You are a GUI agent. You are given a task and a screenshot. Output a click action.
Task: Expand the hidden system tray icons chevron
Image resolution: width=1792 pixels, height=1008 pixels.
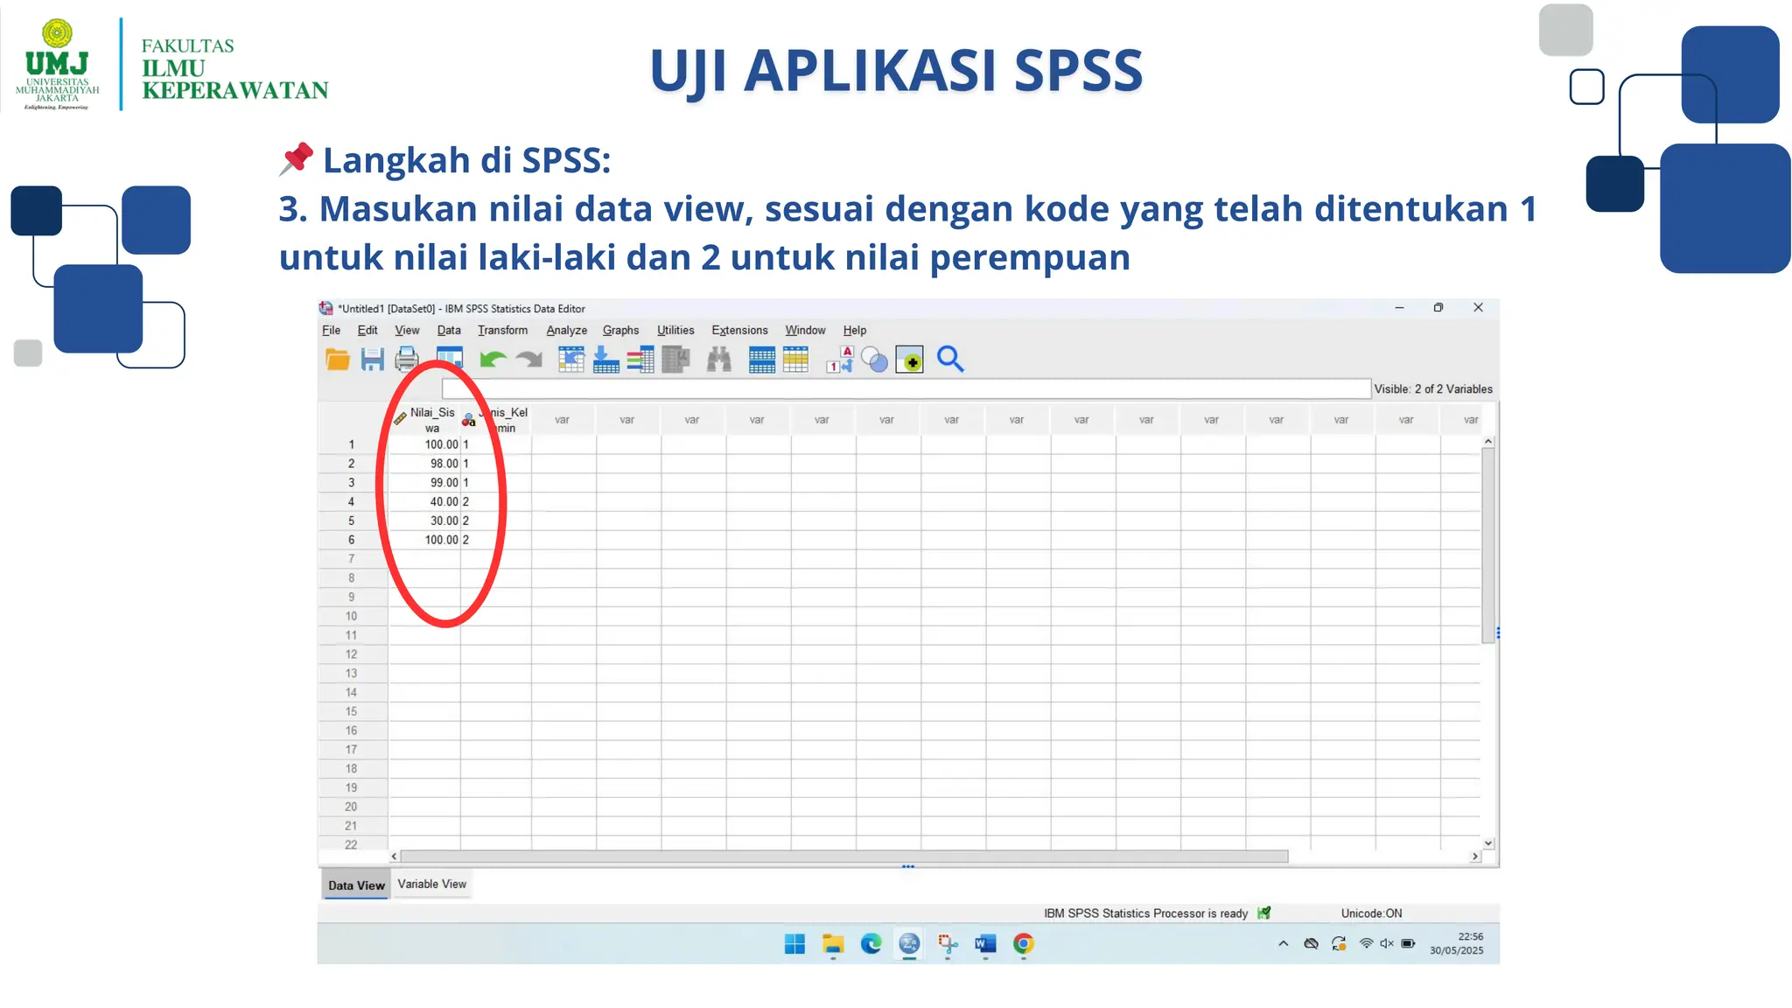pyautogui.click(x=1284, y=944)
